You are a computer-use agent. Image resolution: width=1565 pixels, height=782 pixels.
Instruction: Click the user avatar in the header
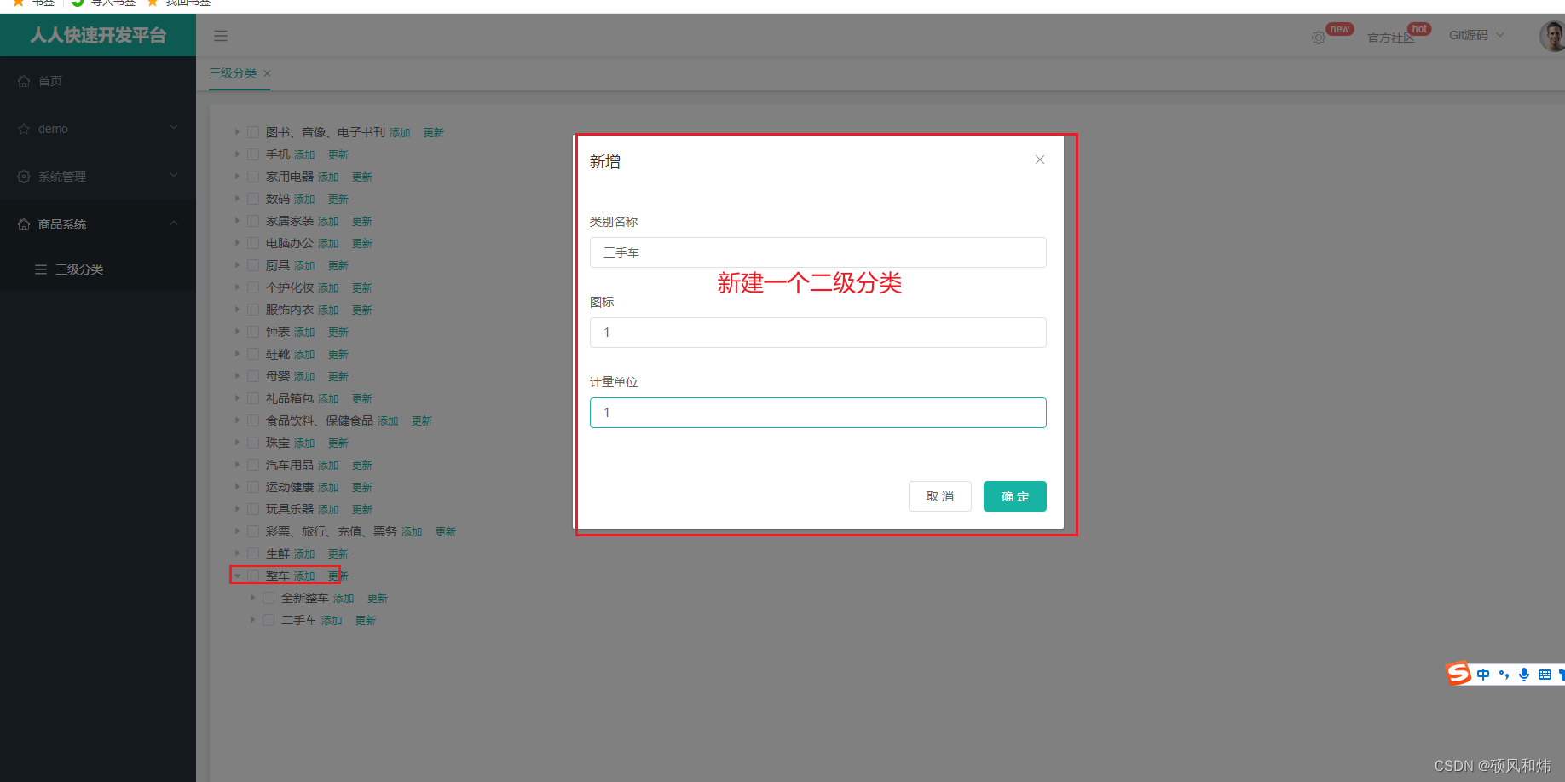[1553, 36]
